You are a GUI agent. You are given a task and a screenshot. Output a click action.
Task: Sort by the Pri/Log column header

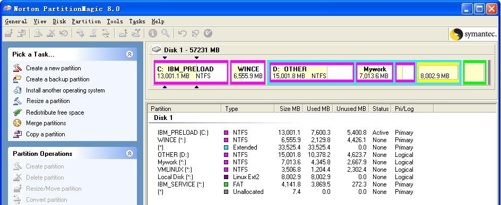[412, 108]
